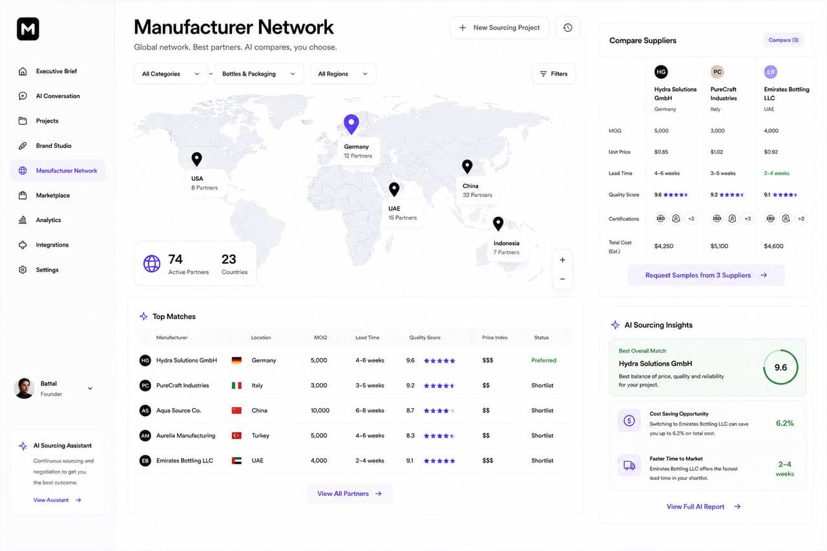Click PureCraft Industries table row name
Screen dimensions: 827x551
coord(183,386)
